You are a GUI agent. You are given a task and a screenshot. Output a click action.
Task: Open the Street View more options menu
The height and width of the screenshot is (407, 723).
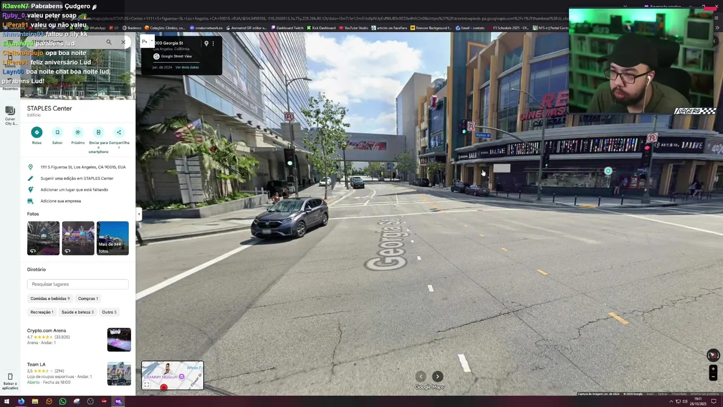213,44
